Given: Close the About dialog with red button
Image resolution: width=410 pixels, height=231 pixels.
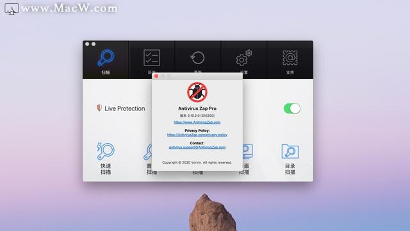Looking at the screenshot, I should [156, 76].
